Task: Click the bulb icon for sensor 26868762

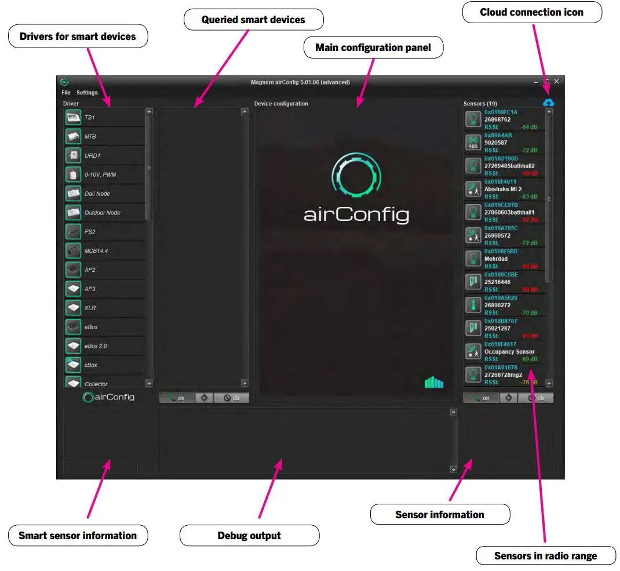Action: 473,119
